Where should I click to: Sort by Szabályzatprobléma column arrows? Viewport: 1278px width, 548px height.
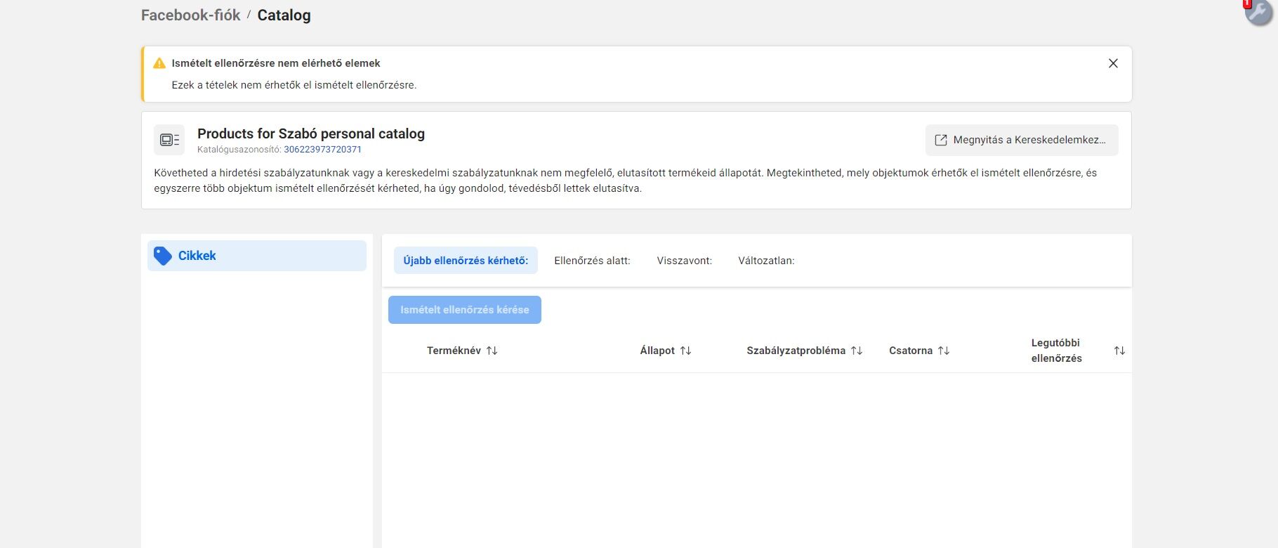(857, 351)
